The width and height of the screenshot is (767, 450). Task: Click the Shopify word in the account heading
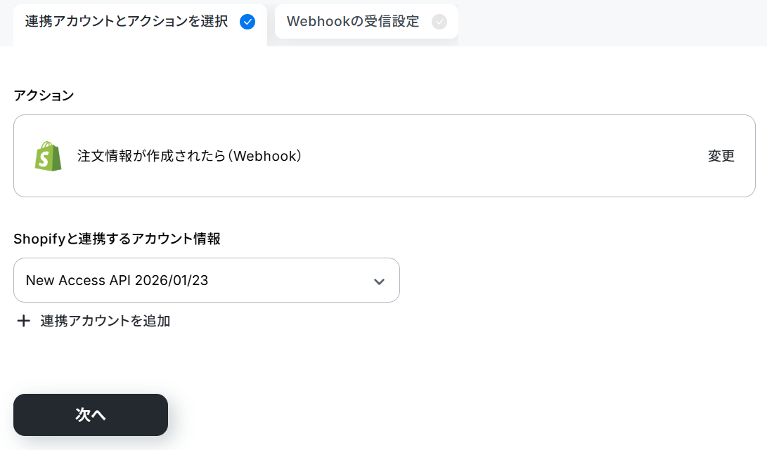[x=39, y=239]
